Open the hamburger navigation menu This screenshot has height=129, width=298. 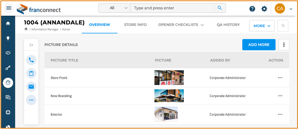9,8
